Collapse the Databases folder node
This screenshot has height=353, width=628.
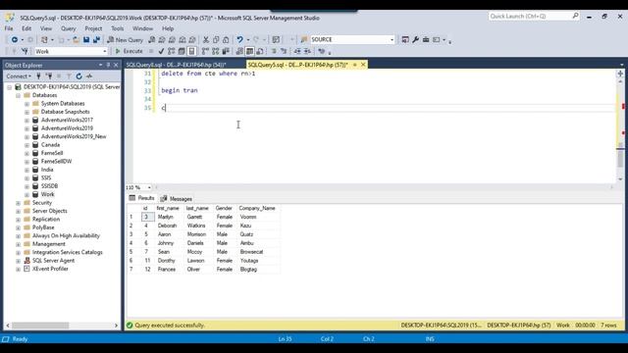pos(18,95)
